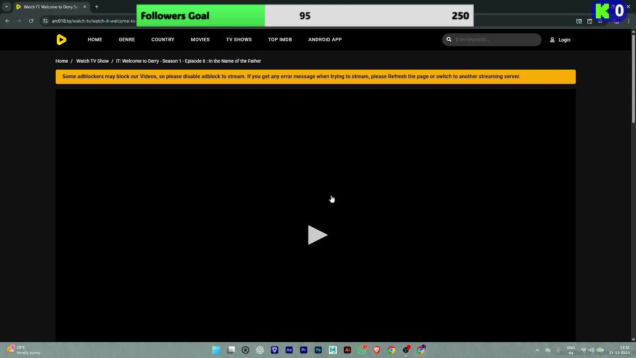Image resolution: width=636 pixels, height=358 pixels.
Task: Open OBS Studio from the taskbar
Action: click(x=406, y=350)
